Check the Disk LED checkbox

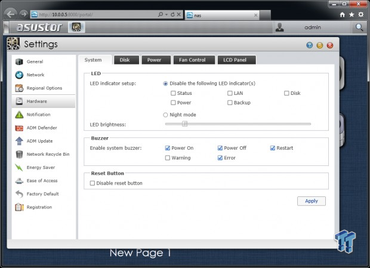click(x=286, y=93)
